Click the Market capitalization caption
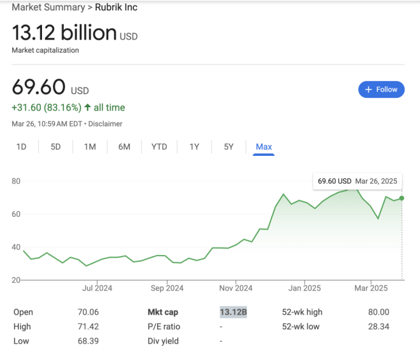 (x=45, y=51)
